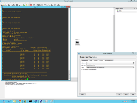137x103 pixels.
Task: Click the New project folder icon in toolbar
Action: 3,5
